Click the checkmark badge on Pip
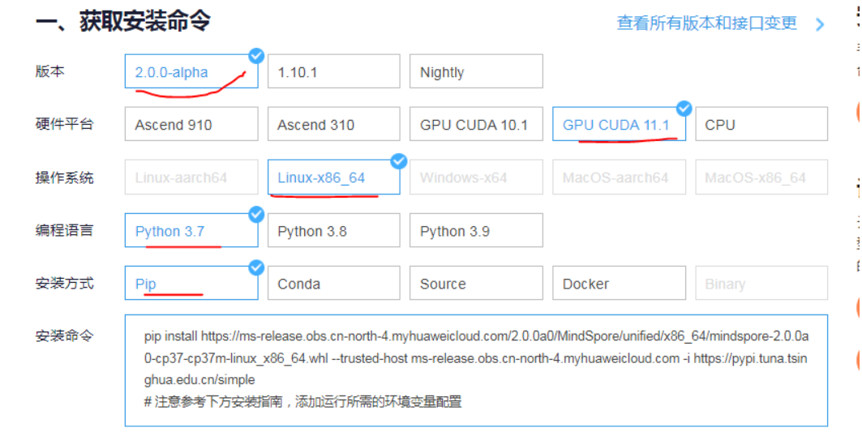This screenshot has width=862, height=432. coord(256,267)
